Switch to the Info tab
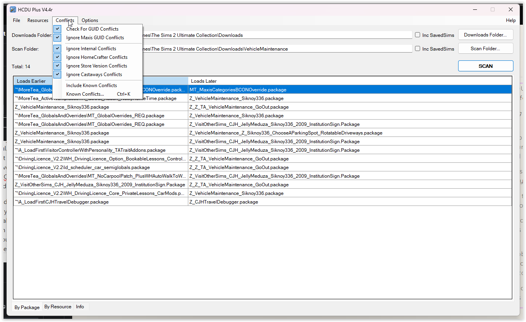 (x=80, y=307)
